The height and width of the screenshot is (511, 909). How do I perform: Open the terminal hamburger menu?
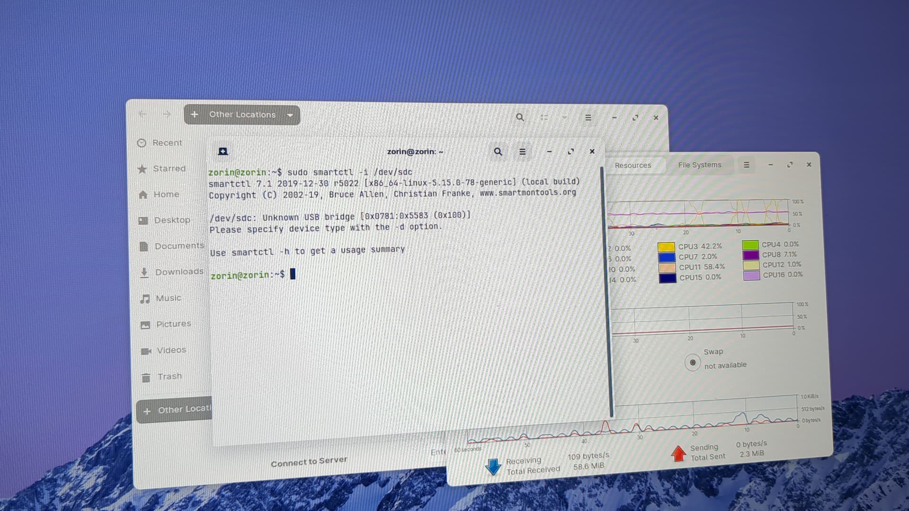point(522,152)
